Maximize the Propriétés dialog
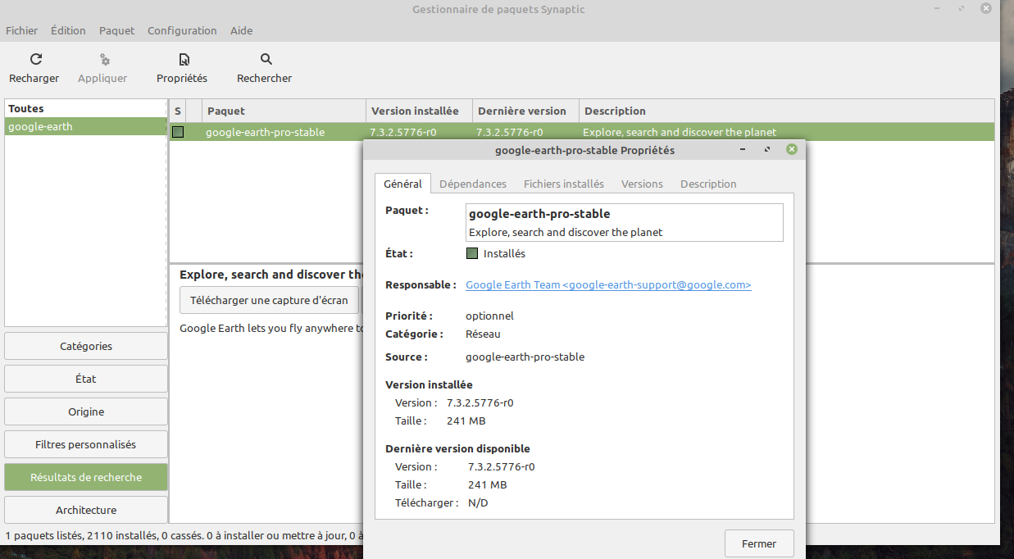This screenshot has width=1014, height=559. 767,150
